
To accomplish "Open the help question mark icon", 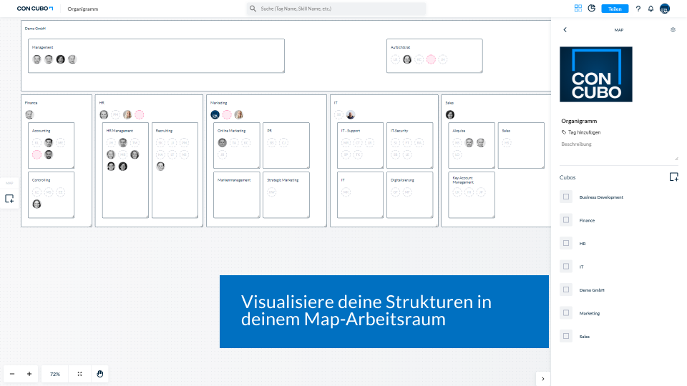I will tap(638, 9).
